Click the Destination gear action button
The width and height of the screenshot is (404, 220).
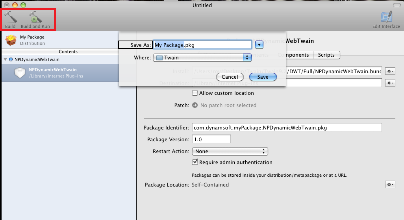click(x=390, y=83)
